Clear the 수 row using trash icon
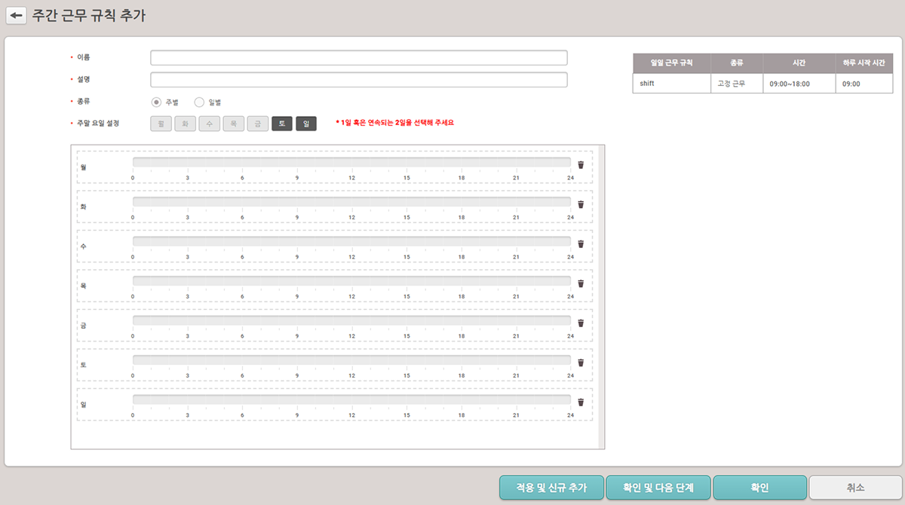Viewport: 905px width, 505px height. (x=581, y=243)
